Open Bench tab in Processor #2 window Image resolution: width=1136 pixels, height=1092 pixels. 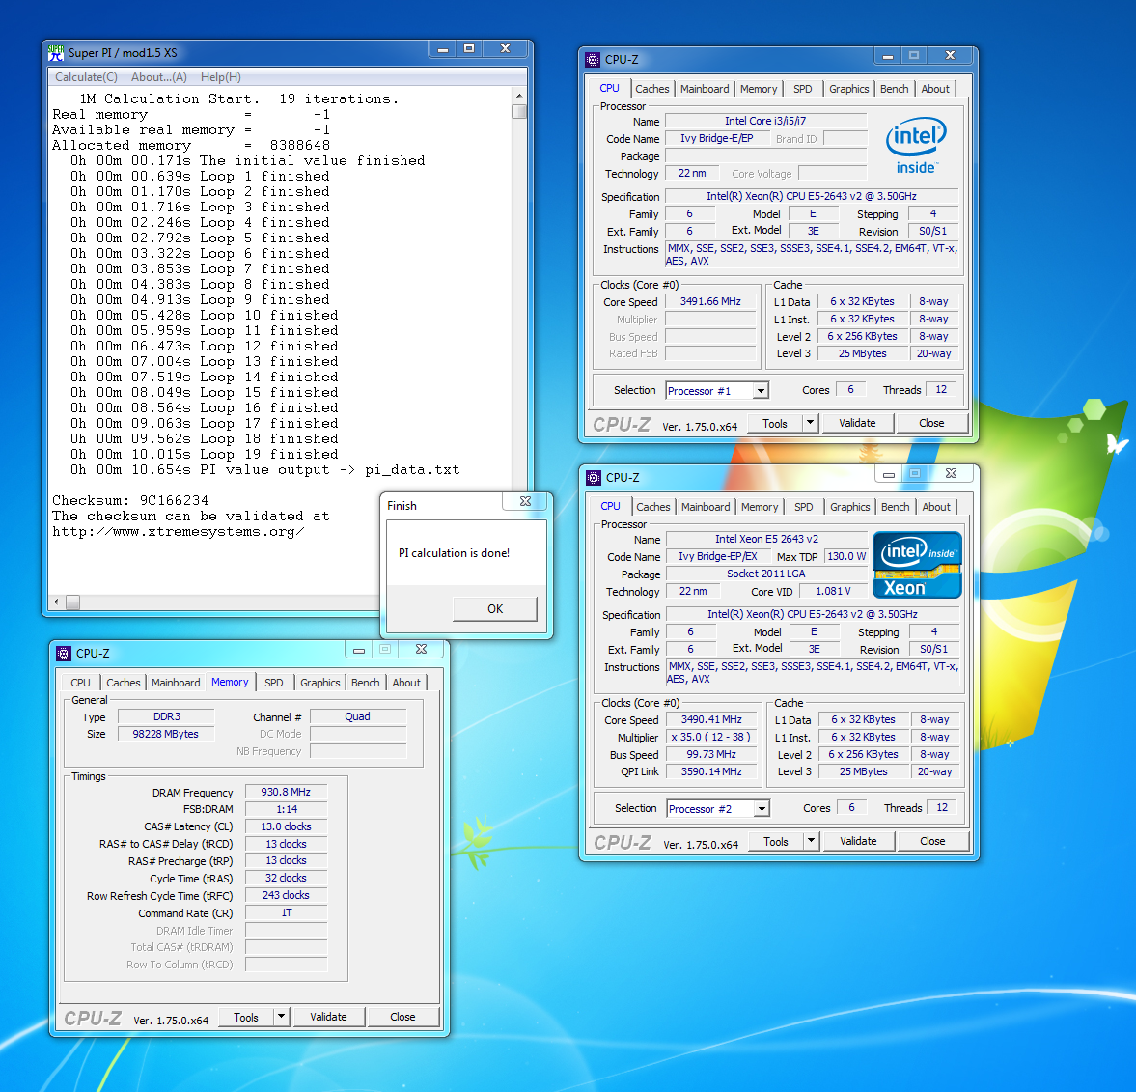point(895,507)
